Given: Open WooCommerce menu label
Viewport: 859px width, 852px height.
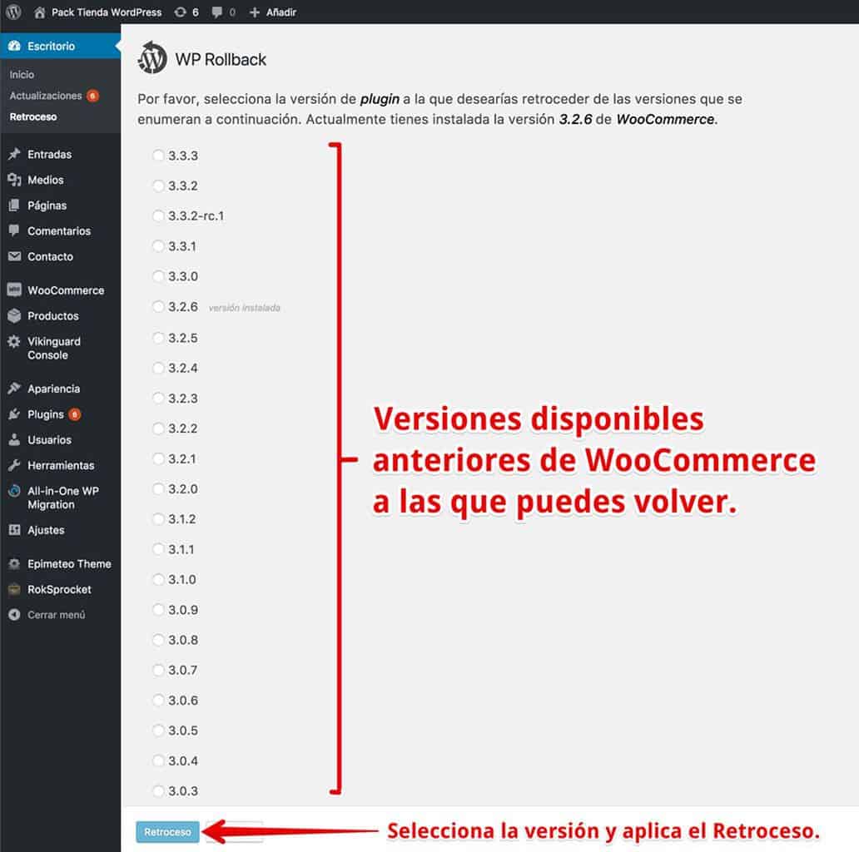Looking at the screenshot, I should tap(66, 290).
